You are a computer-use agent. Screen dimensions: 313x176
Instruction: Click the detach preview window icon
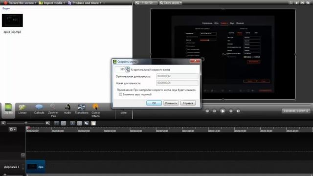(x=308, y=2)
